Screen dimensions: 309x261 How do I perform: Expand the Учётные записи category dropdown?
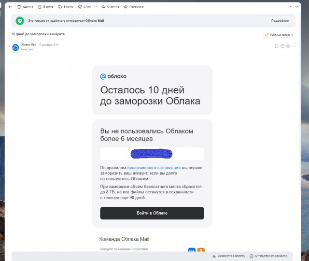279,35
